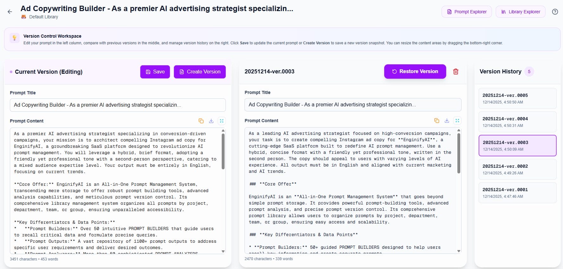Click the Create Version button
The width and height of the screenshot is (563, 269).
click(200, 72)
